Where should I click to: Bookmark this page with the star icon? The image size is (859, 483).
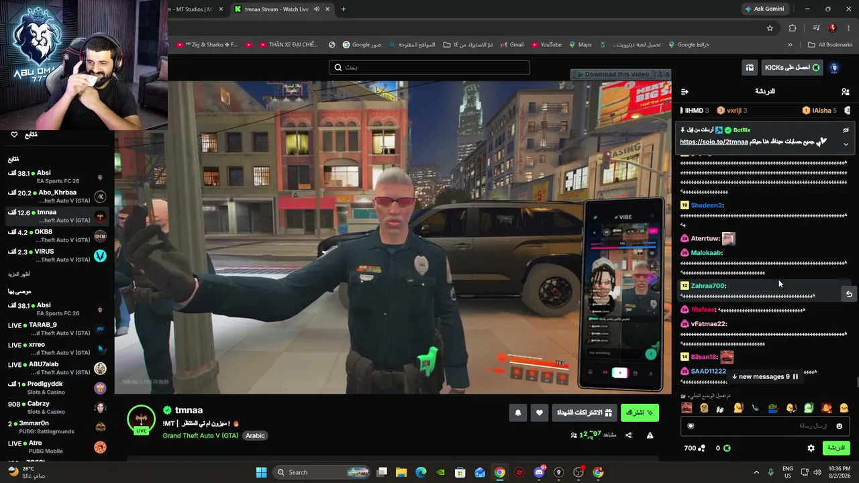[x=770, y=28]
